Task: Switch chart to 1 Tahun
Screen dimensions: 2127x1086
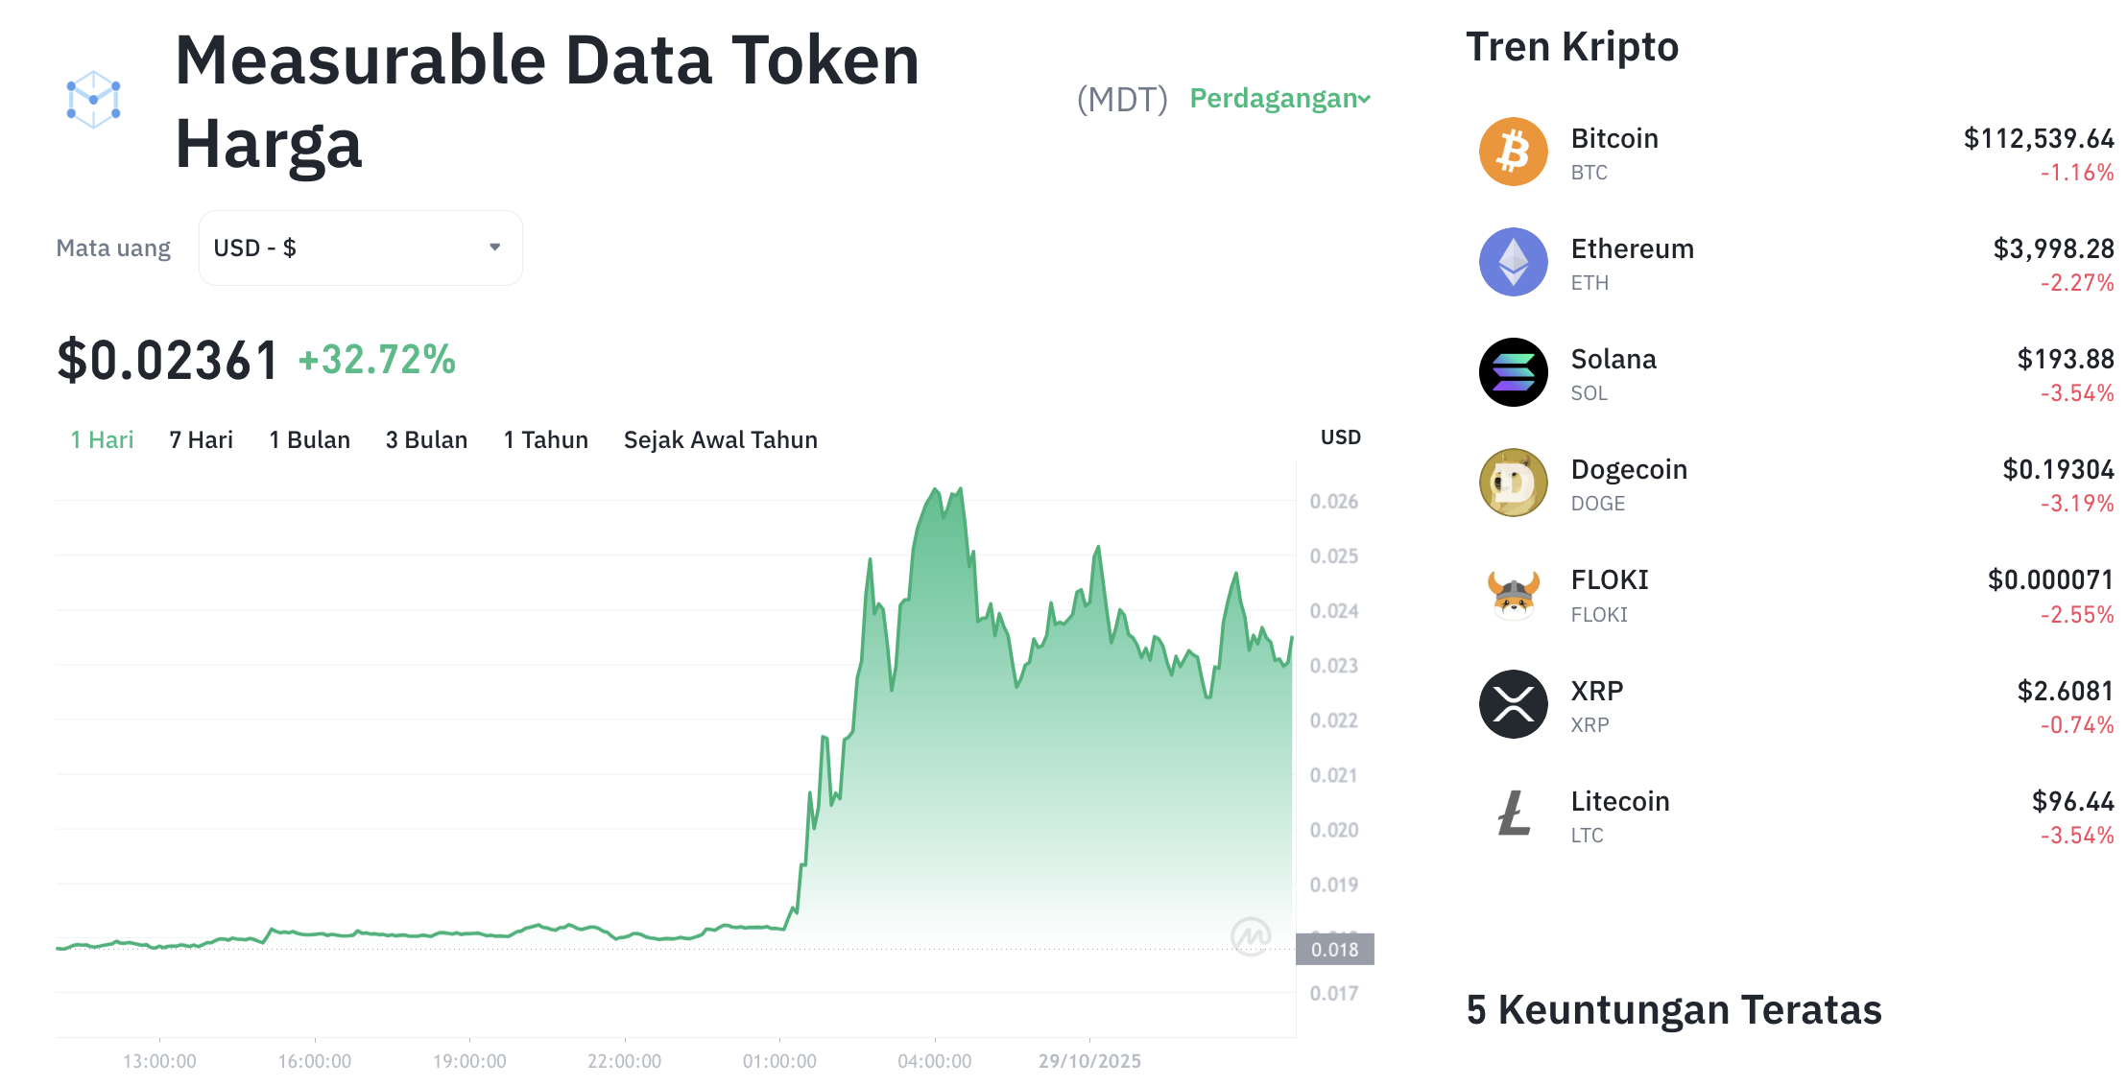Action: 545,440
